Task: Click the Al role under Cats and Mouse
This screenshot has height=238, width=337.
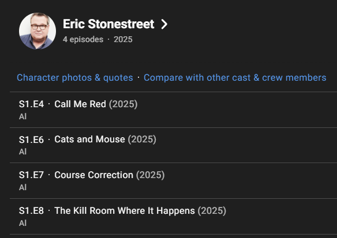Action: [x=23, y=152]
